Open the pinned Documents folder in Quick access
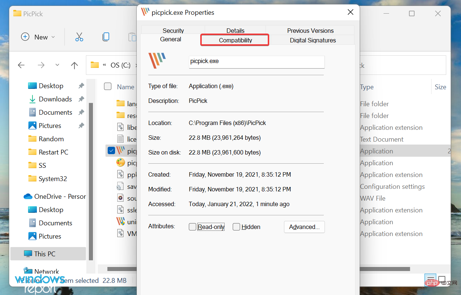This screenshot has height=295, width=461. click(55, 112)
